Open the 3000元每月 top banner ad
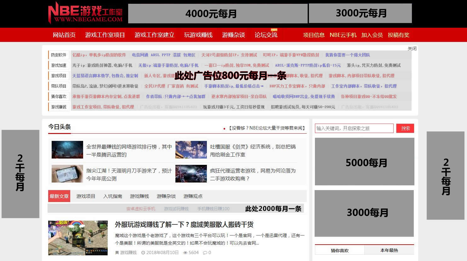 [360, 13]
